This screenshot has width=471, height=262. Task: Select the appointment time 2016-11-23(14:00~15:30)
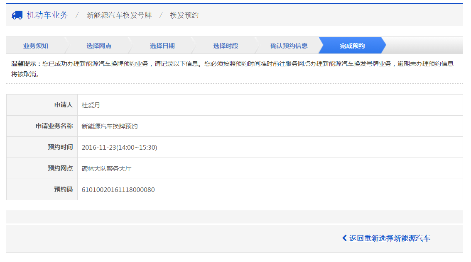point(119,148)
